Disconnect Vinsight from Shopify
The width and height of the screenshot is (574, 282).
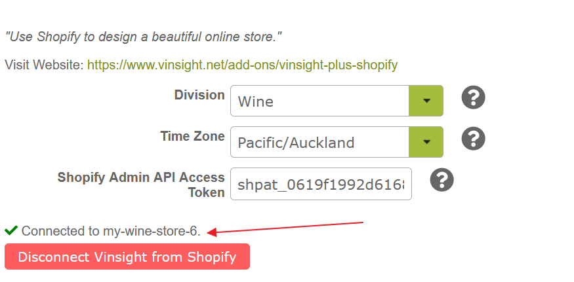pyautogui.click(x=127, y=256)
